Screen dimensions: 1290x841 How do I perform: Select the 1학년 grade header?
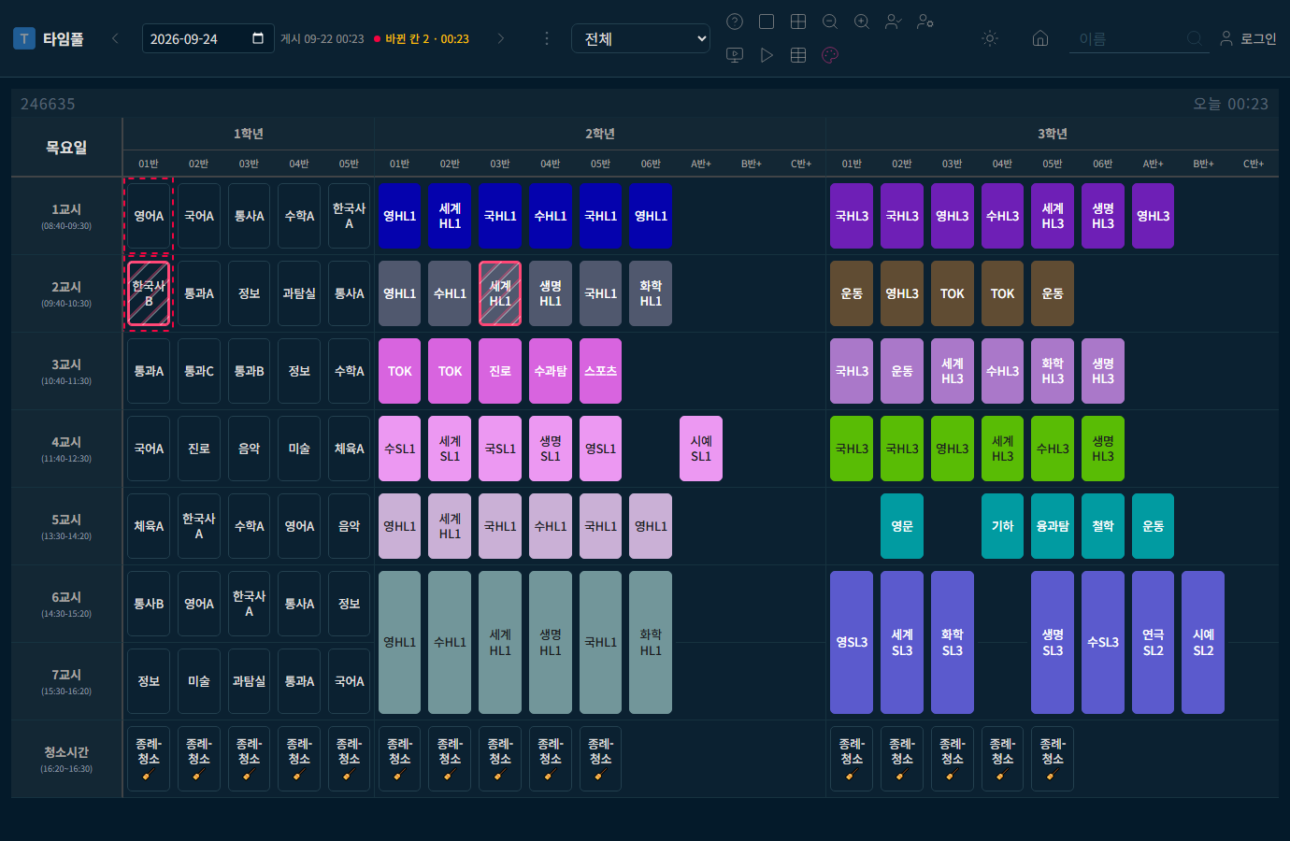pyautogui.click(x=249, y=134)
